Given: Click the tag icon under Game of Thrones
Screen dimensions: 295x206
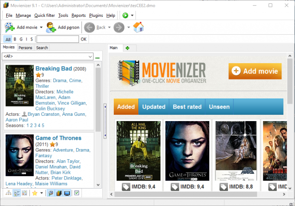Looking at the screenshot, I should 174,187.
